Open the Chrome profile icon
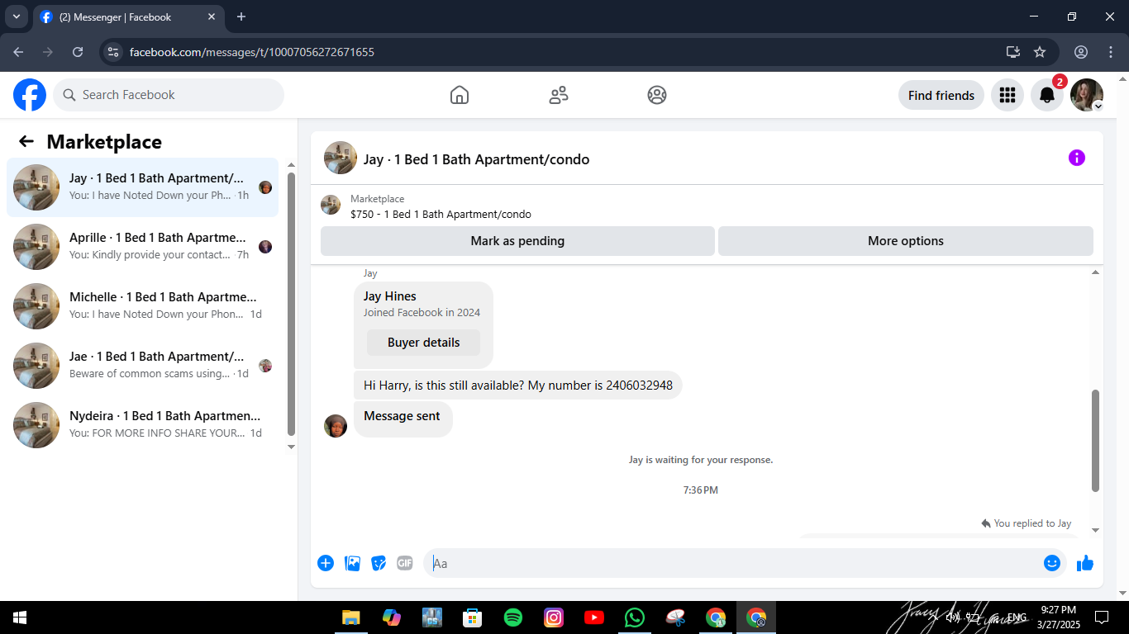Viewport: 1129px width, 634px height. [x=1081, y=52]
